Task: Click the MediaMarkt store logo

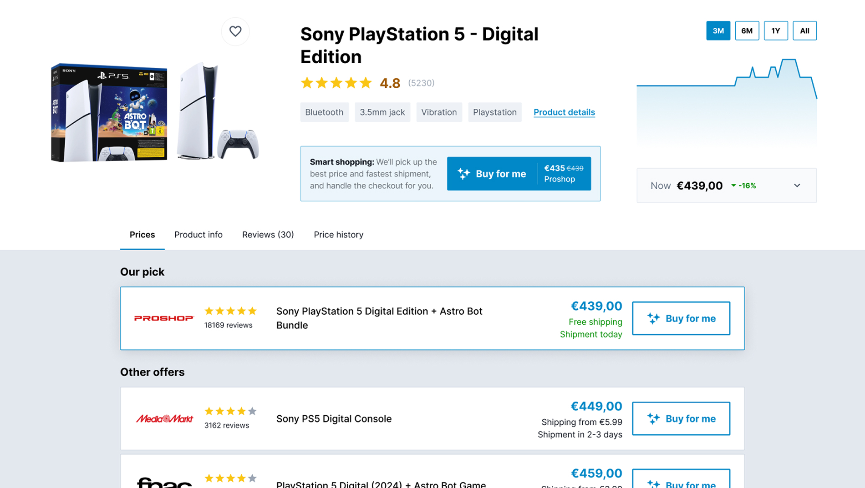Action: (164, 418)
